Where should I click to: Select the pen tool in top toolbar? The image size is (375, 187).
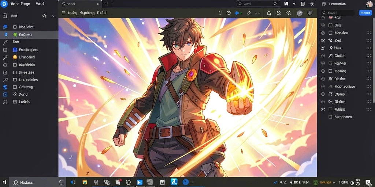(x=249, y=13)
